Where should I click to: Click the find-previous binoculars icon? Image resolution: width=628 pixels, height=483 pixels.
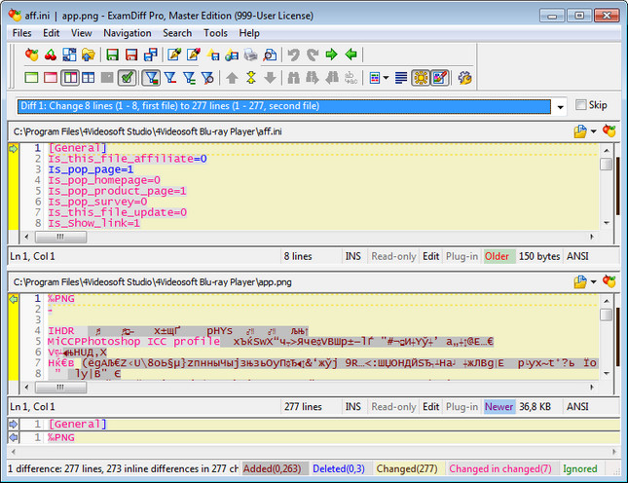[x=332, y=78]
